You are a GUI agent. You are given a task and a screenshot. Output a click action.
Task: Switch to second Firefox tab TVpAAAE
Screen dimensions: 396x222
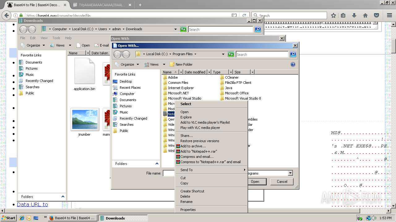click(x=102, y=5)
